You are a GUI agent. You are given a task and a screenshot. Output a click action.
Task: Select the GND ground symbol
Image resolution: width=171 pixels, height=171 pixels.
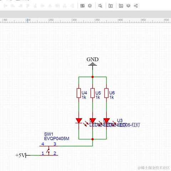click(x=93, y=61)
